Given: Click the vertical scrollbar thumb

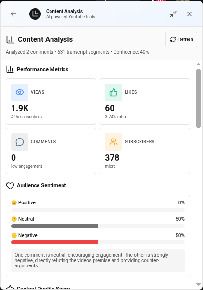Looking at the screenshot, I should 198,99.
